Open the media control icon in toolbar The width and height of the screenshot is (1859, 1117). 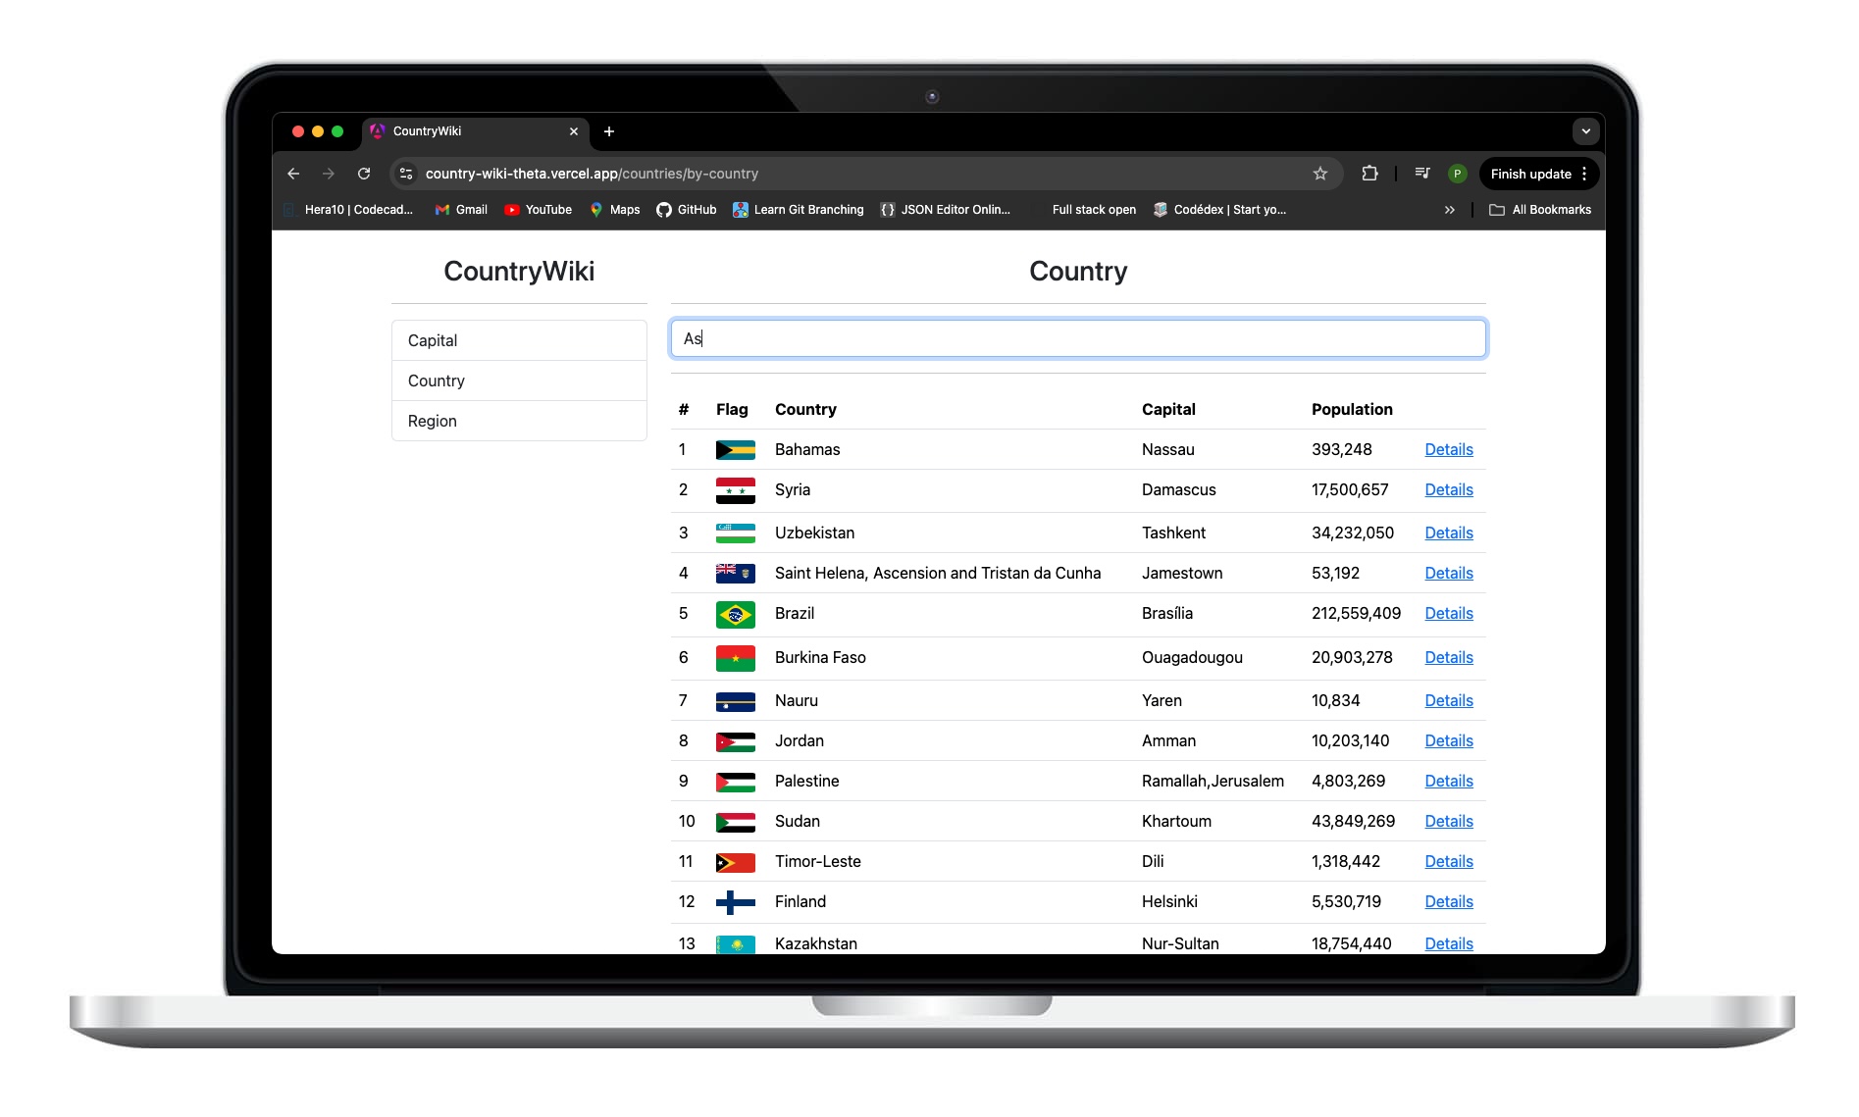pos(1422,174)
